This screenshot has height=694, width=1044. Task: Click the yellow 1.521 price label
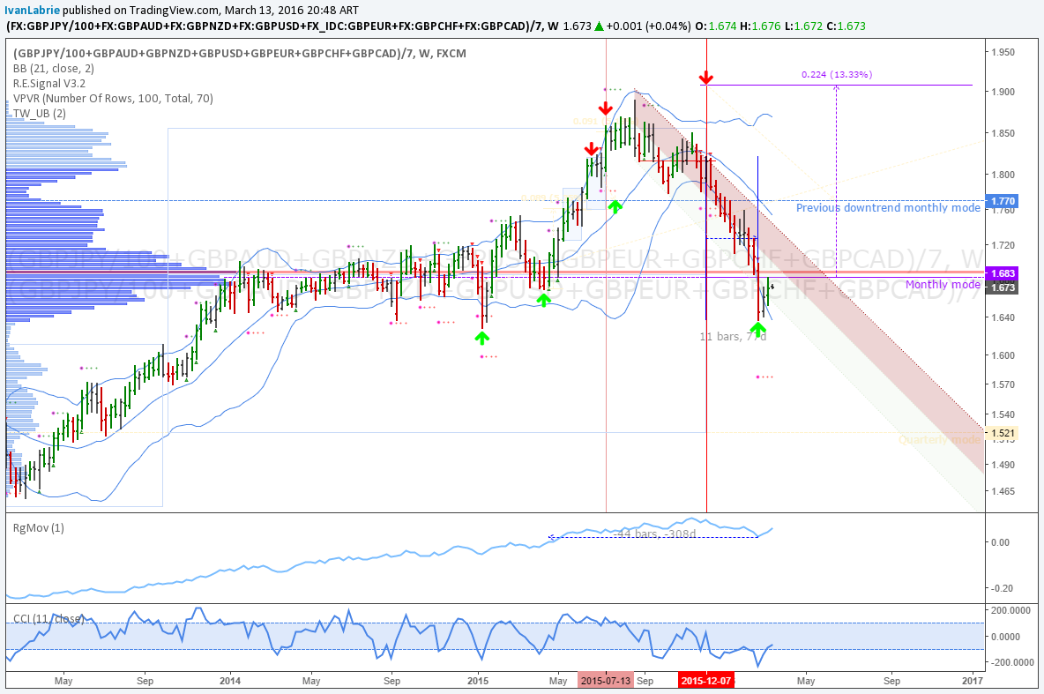[x=1002, y=433]
